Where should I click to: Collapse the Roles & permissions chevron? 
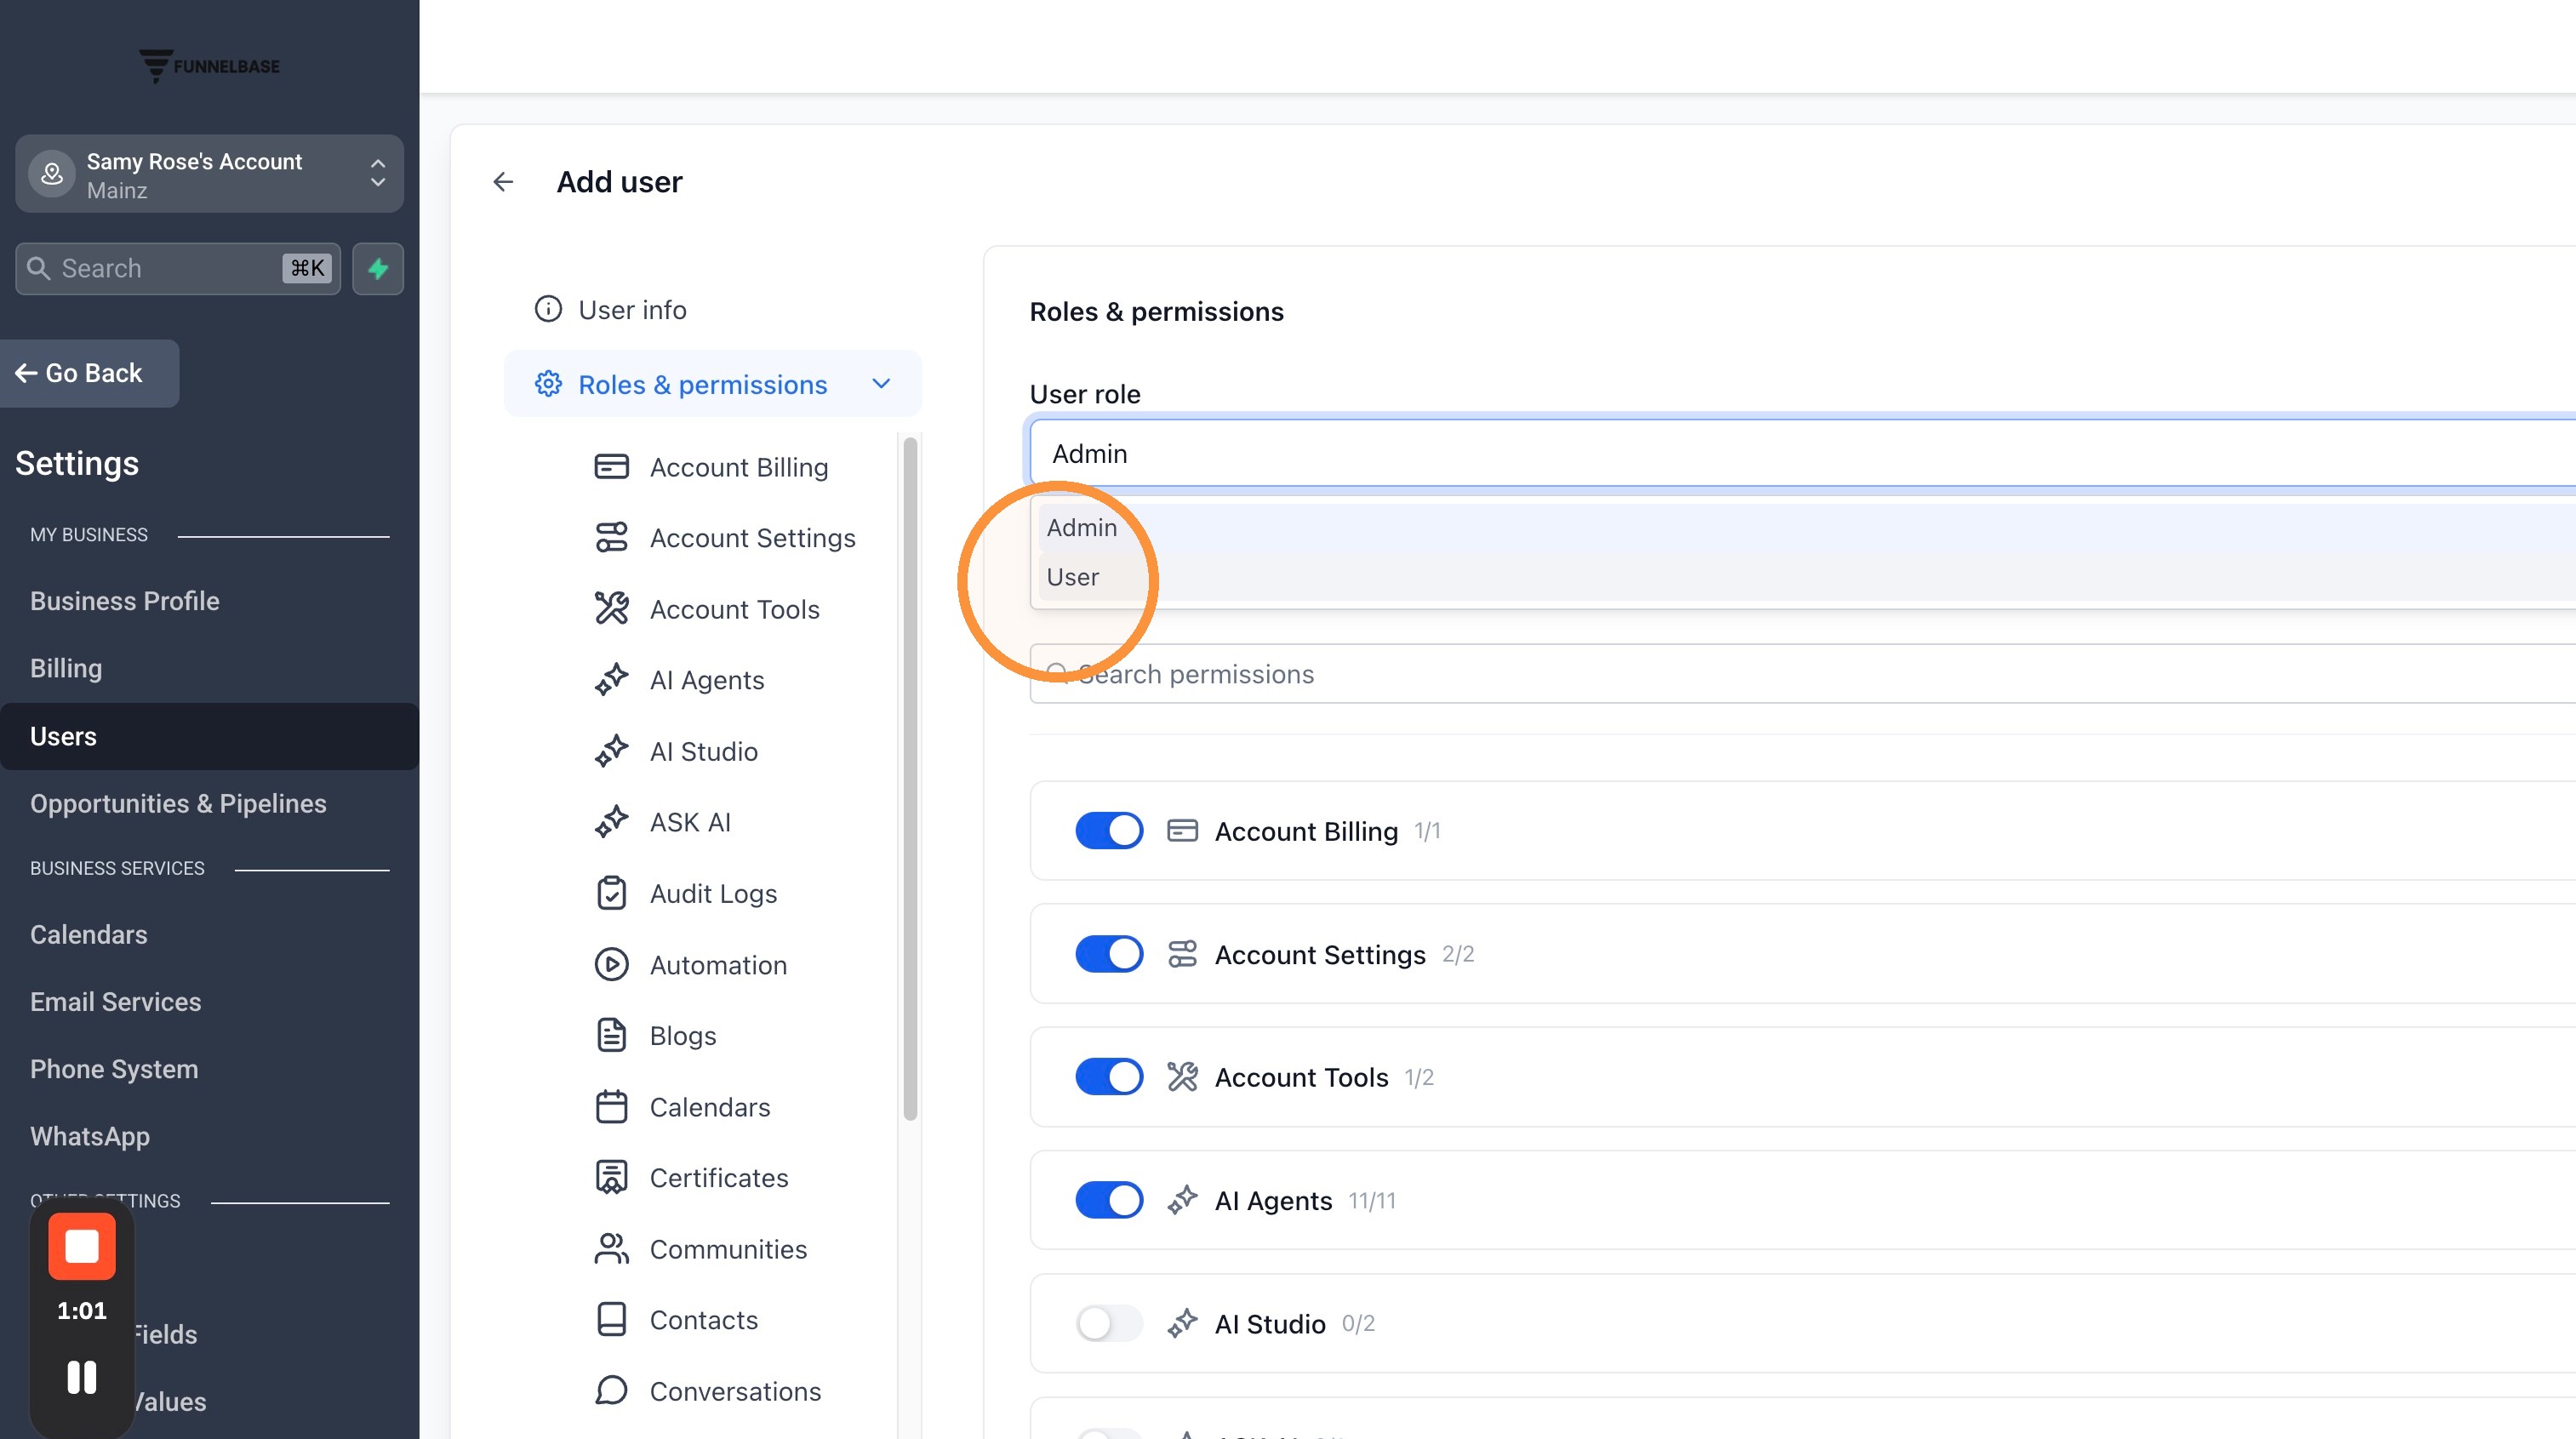click(881, 384)
